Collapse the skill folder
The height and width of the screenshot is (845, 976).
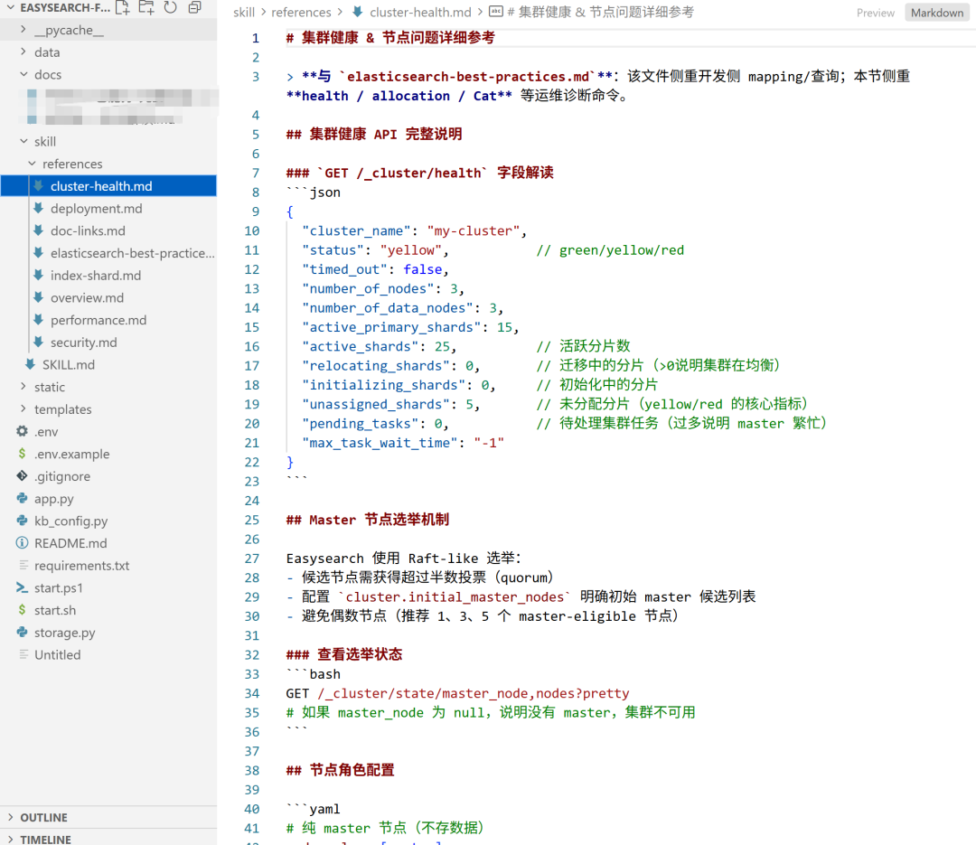23,141
